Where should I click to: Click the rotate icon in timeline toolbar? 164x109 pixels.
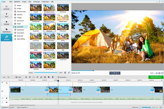pos(37,77)
